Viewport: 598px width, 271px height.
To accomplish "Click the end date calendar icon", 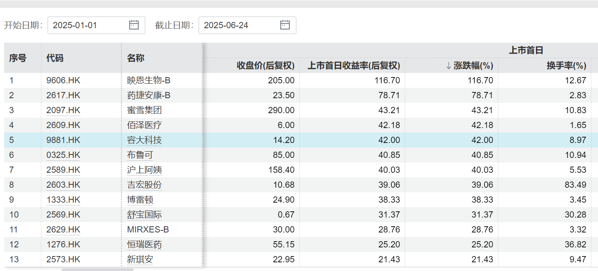I will tap(285, 25).
